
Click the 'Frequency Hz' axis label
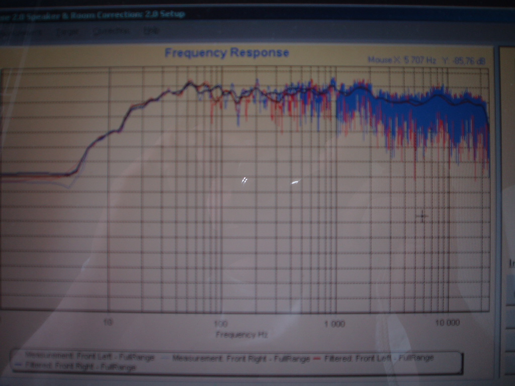point(242,334)
